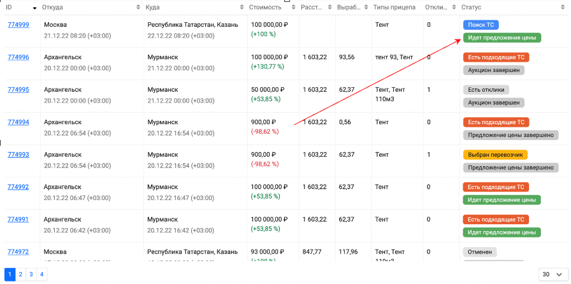Click yellow Выбран перевозчик status badge
Image resolution: width=571 pixels, height=284 pixels.
495,155
